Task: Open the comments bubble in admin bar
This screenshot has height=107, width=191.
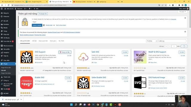Action: pos(30,9)
